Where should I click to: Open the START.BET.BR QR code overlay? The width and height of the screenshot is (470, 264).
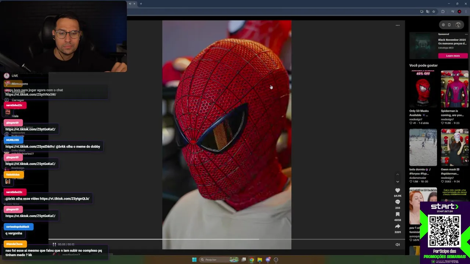pos(444,231)
